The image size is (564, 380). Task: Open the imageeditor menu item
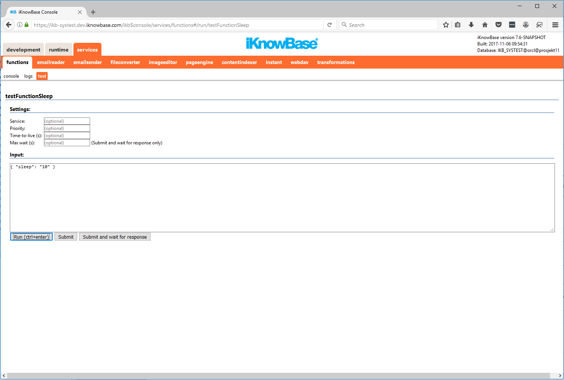[x=163, y=62]
